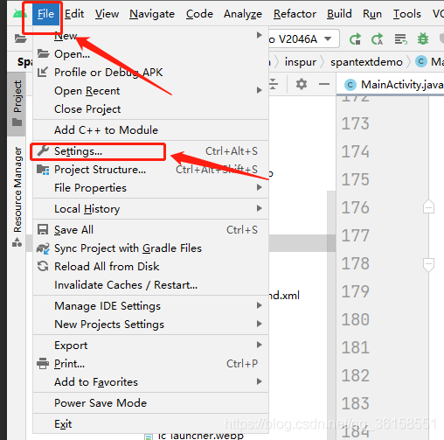Click fold end marker at line 178
The height and width of the screenshot is (440, 444).
click(x=428, y=264)
